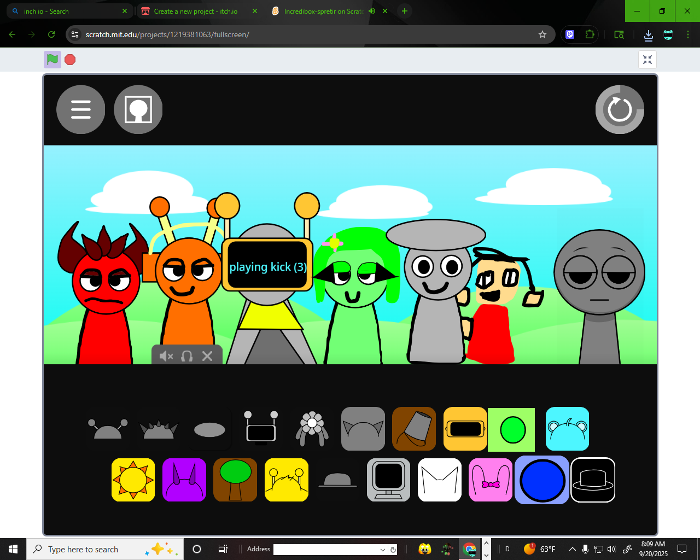Pick the brown bucket icon
This screenshot has width=700, height=560.
pyautogui.click(x=414, y=429)
